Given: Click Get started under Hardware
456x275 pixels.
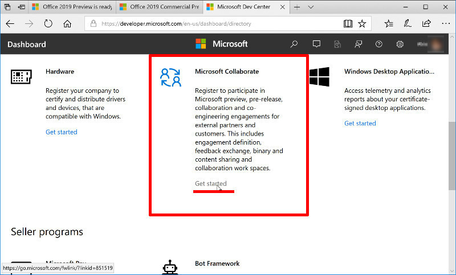Looking at the screenshot, I should (62, 132).
